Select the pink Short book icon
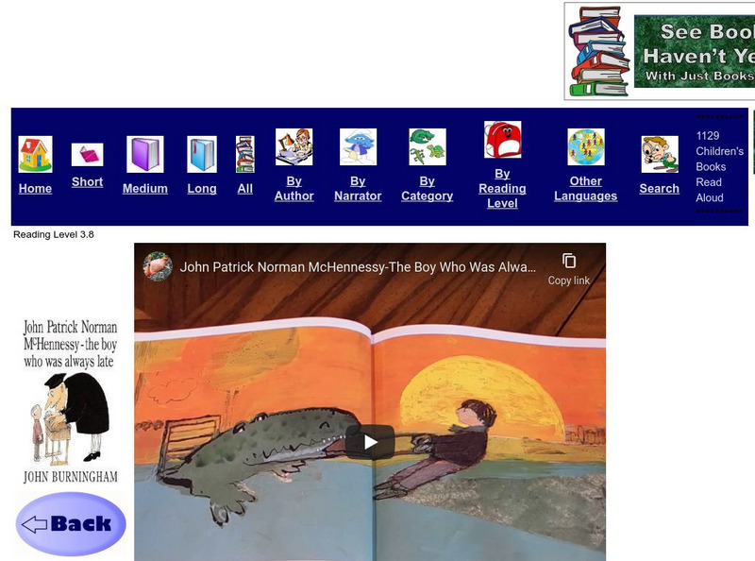This screenshot has height=561, width=755. pyautogui.click(x=87, y=155)
